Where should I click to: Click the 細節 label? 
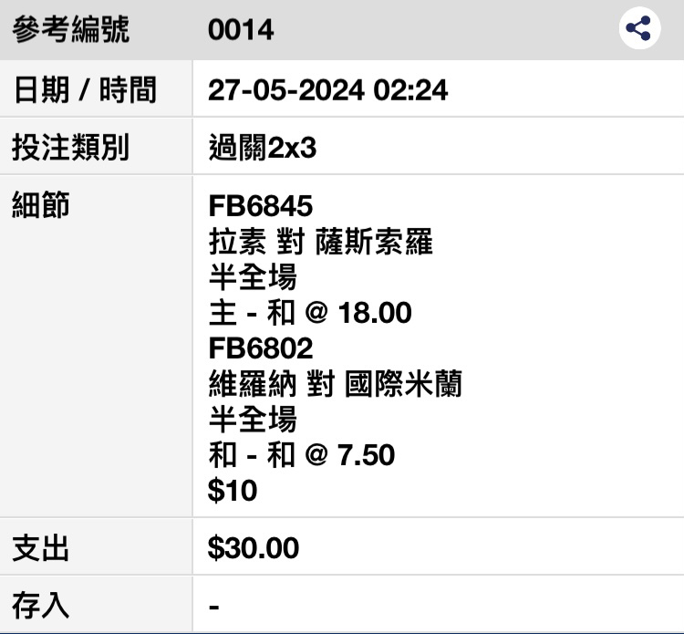pos(41,204)
